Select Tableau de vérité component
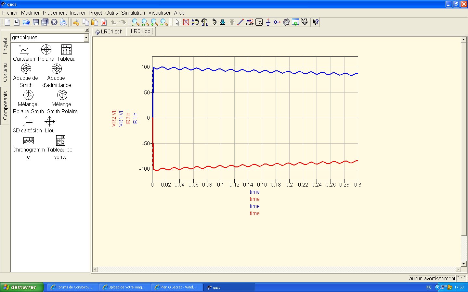468x292 pixels. coord(60,148)
